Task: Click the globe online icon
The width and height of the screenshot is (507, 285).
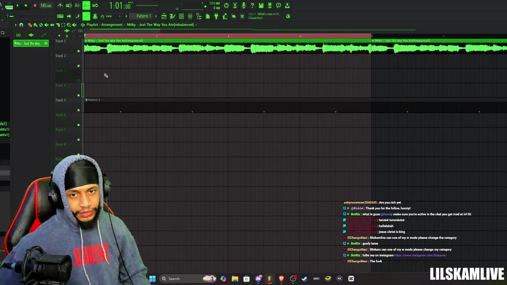Action: click(x=288, y=16)
